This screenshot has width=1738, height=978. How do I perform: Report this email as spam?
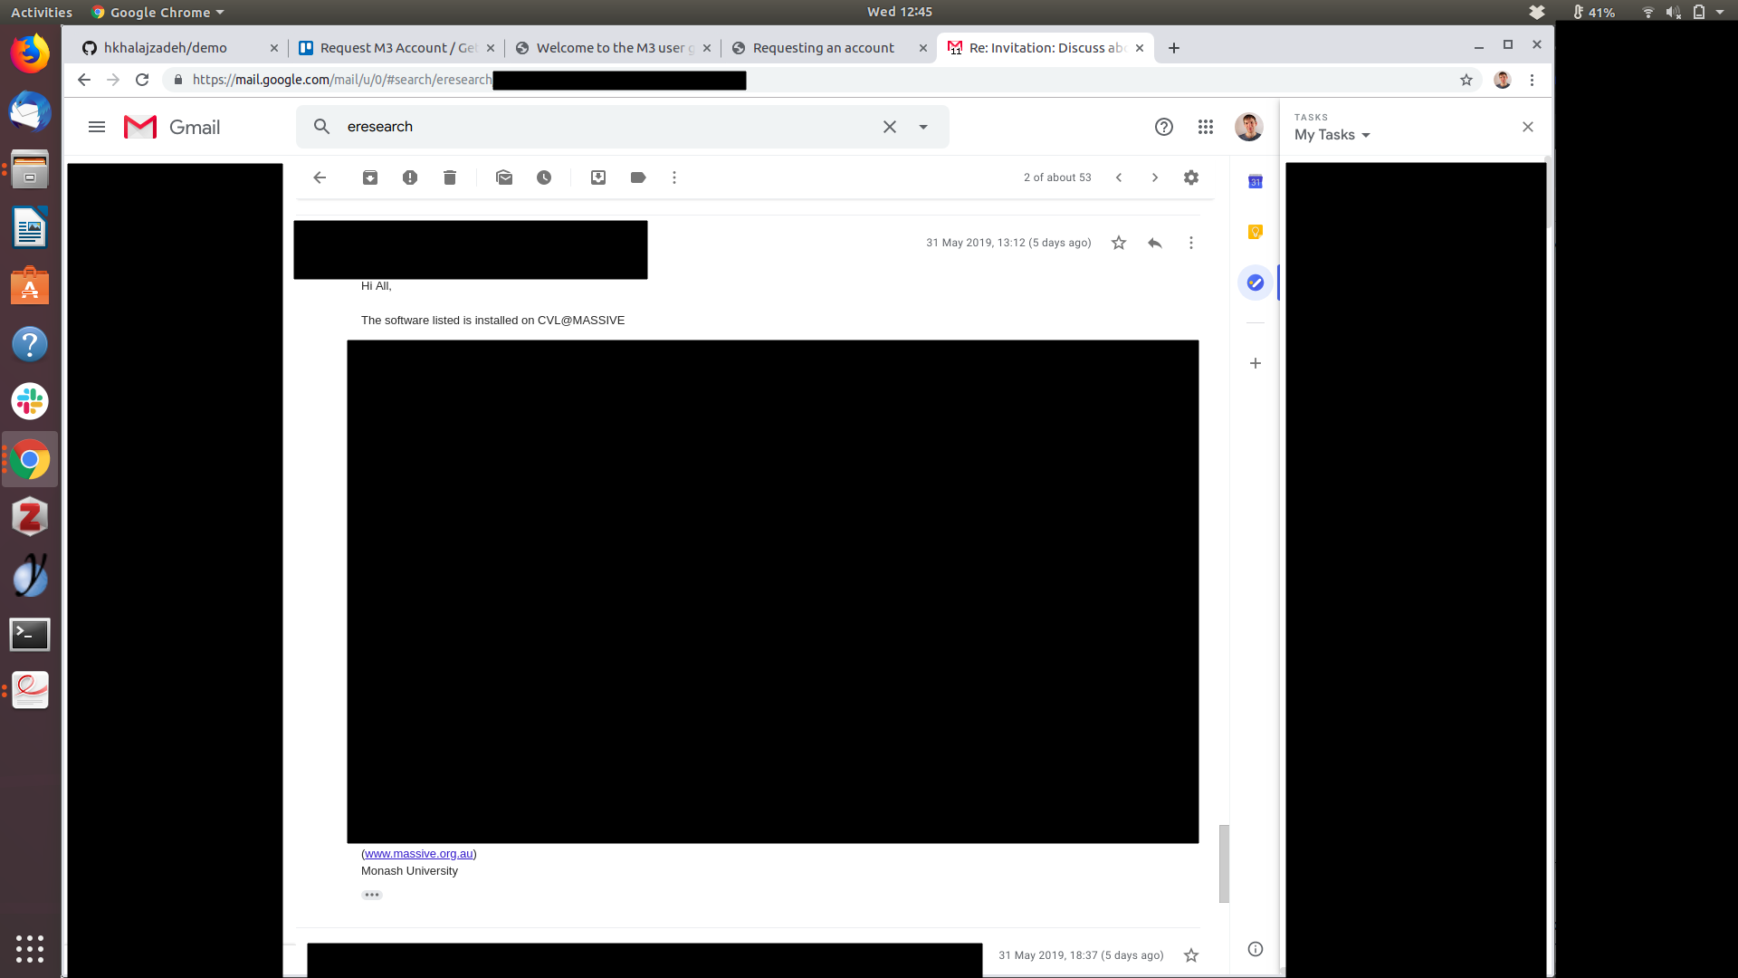(x=410, y=177)
